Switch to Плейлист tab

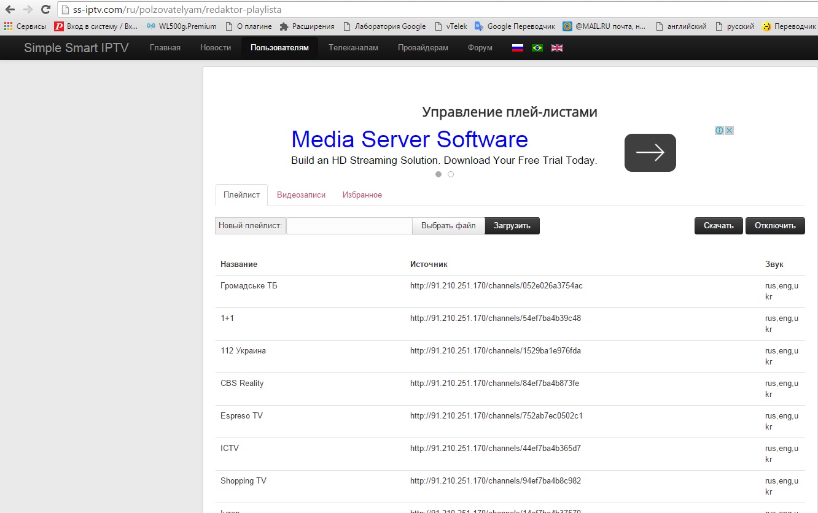pos(242,195)
